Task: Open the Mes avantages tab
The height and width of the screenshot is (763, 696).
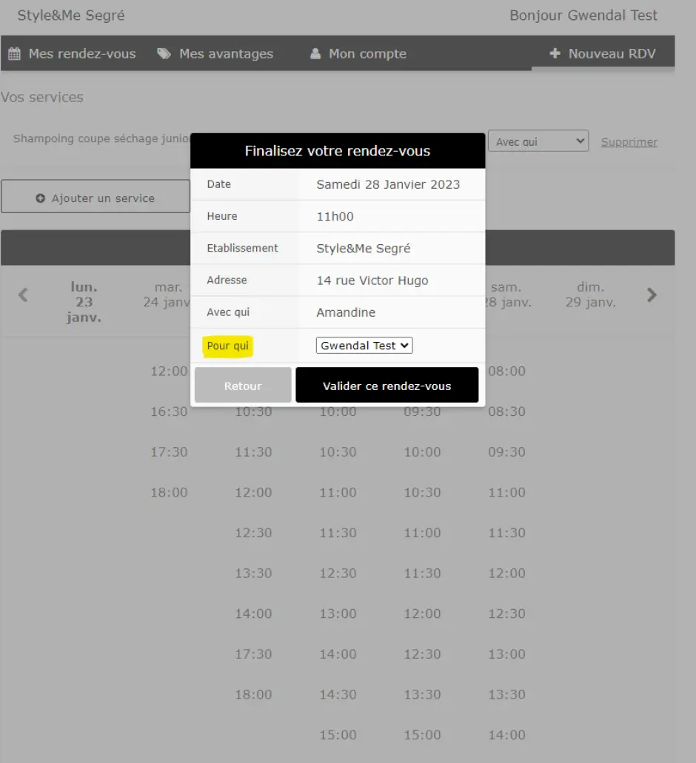Action: (x=215, y=54)
